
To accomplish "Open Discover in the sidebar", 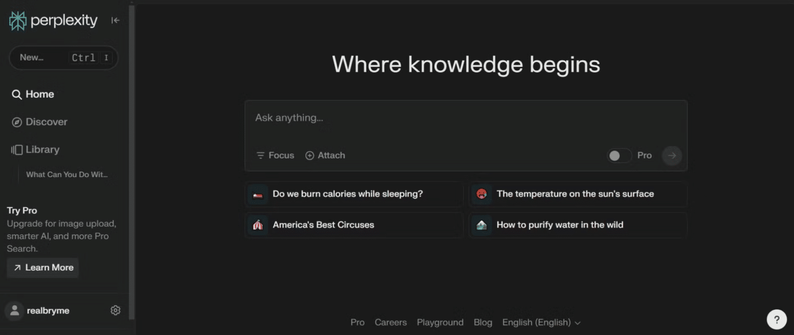I will [x=40, y=122].
